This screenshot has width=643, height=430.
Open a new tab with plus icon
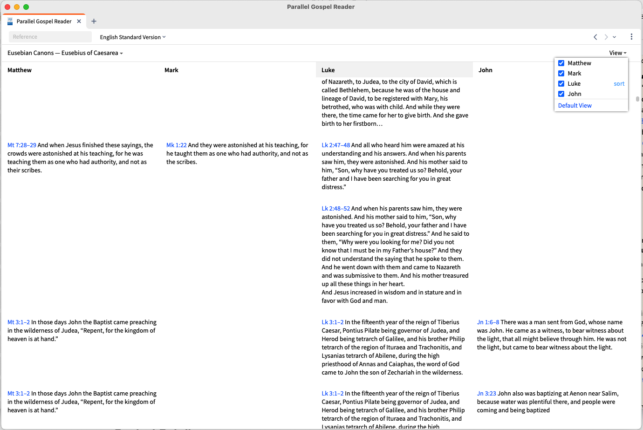[94, 21]
